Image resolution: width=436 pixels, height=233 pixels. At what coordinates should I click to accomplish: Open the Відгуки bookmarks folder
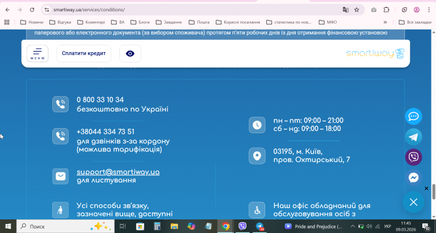point(60,22)
